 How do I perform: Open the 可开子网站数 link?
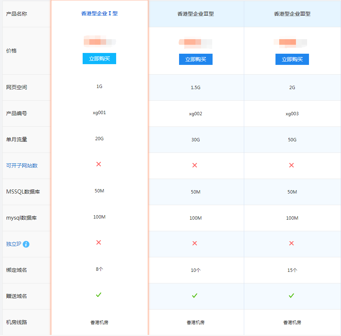point(22,166)
